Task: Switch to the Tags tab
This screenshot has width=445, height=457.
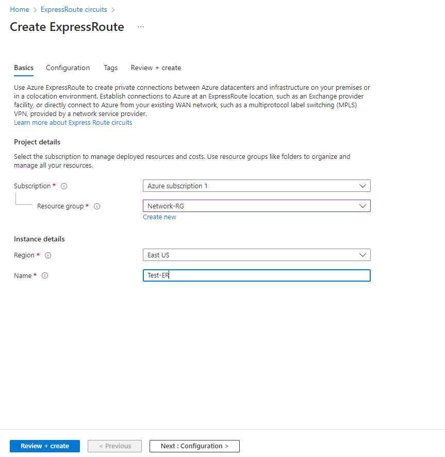Action: (110, 68)
